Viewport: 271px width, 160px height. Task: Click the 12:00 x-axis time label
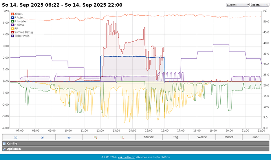click(100, 131)
